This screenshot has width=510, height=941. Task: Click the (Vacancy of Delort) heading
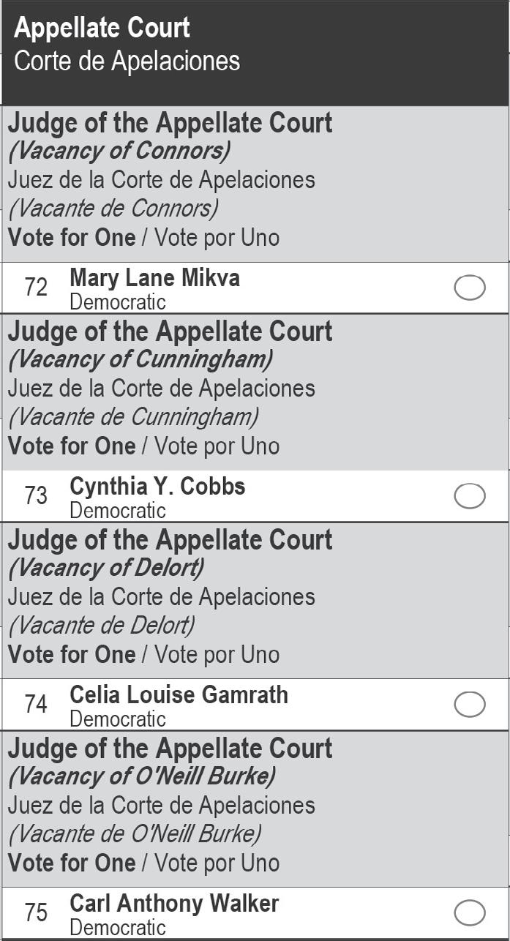pos(106,568)
